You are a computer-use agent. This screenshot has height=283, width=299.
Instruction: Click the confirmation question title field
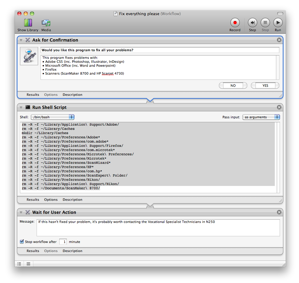point(160,50)
